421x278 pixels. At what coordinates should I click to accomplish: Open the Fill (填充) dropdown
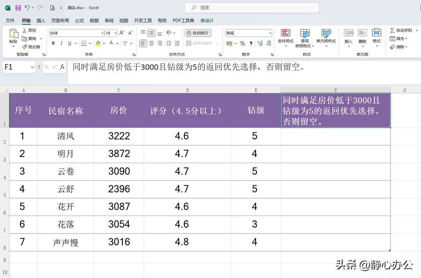[x=399, y=39]
